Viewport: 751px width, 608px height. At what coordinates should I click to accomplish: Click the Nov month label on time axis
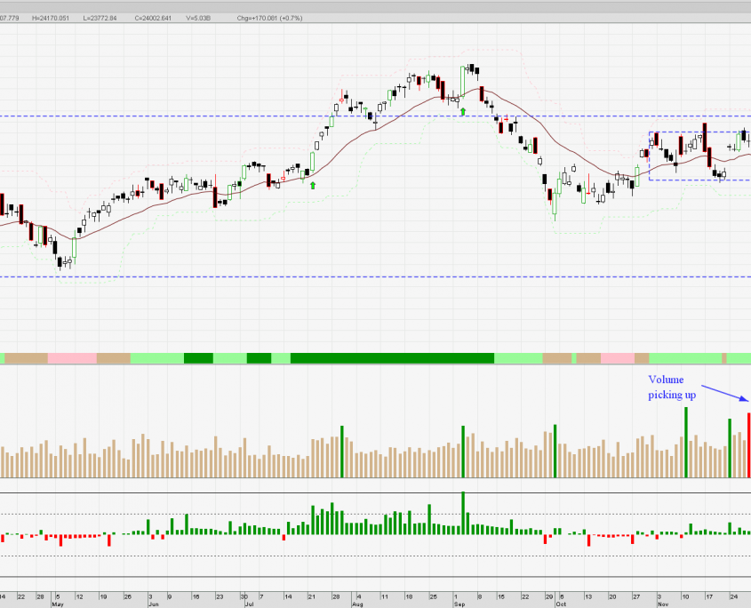[x=661, y=604]
